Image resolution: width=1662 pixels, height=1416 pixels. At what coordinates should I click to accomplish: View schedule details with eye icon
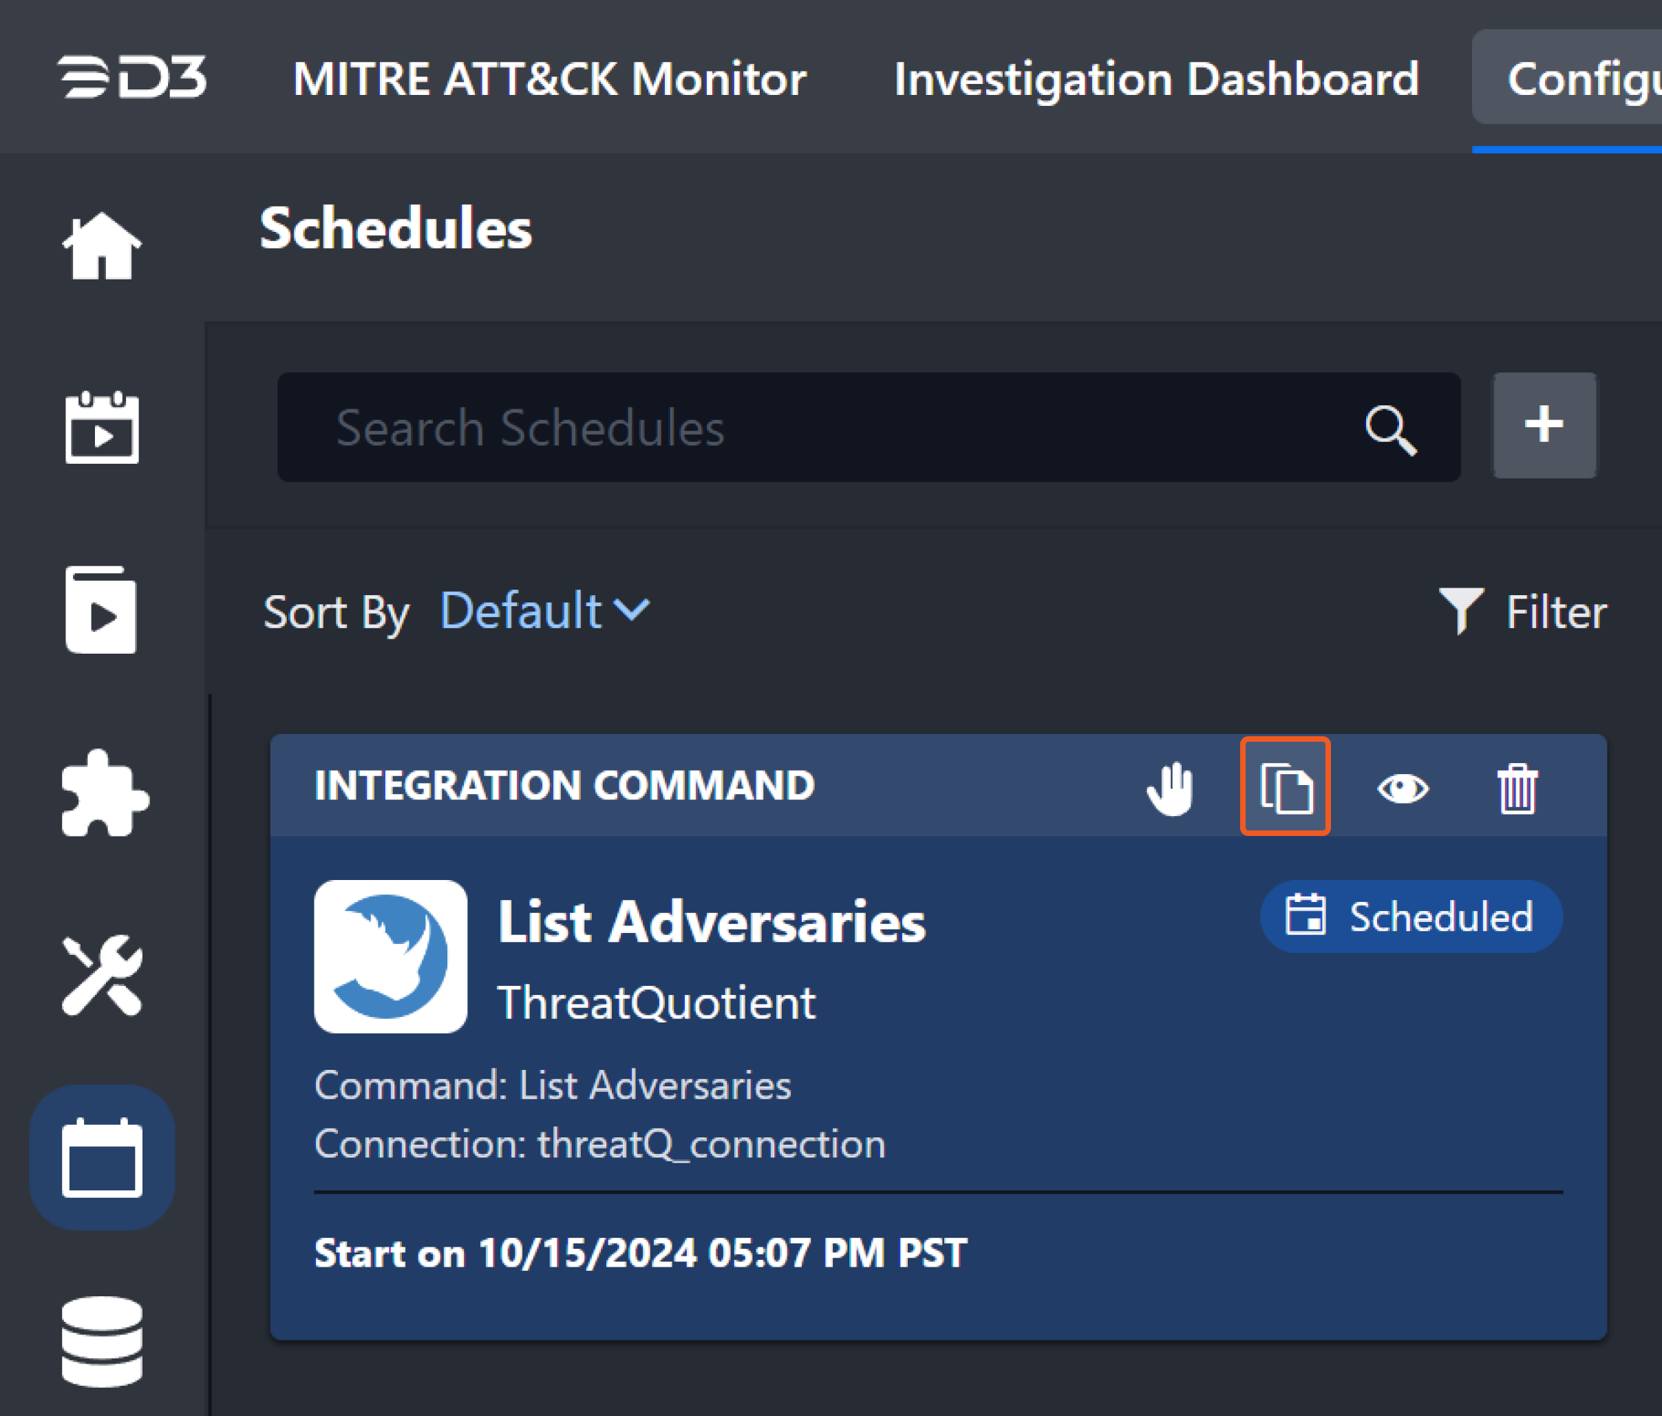[x=1402, y=789]
